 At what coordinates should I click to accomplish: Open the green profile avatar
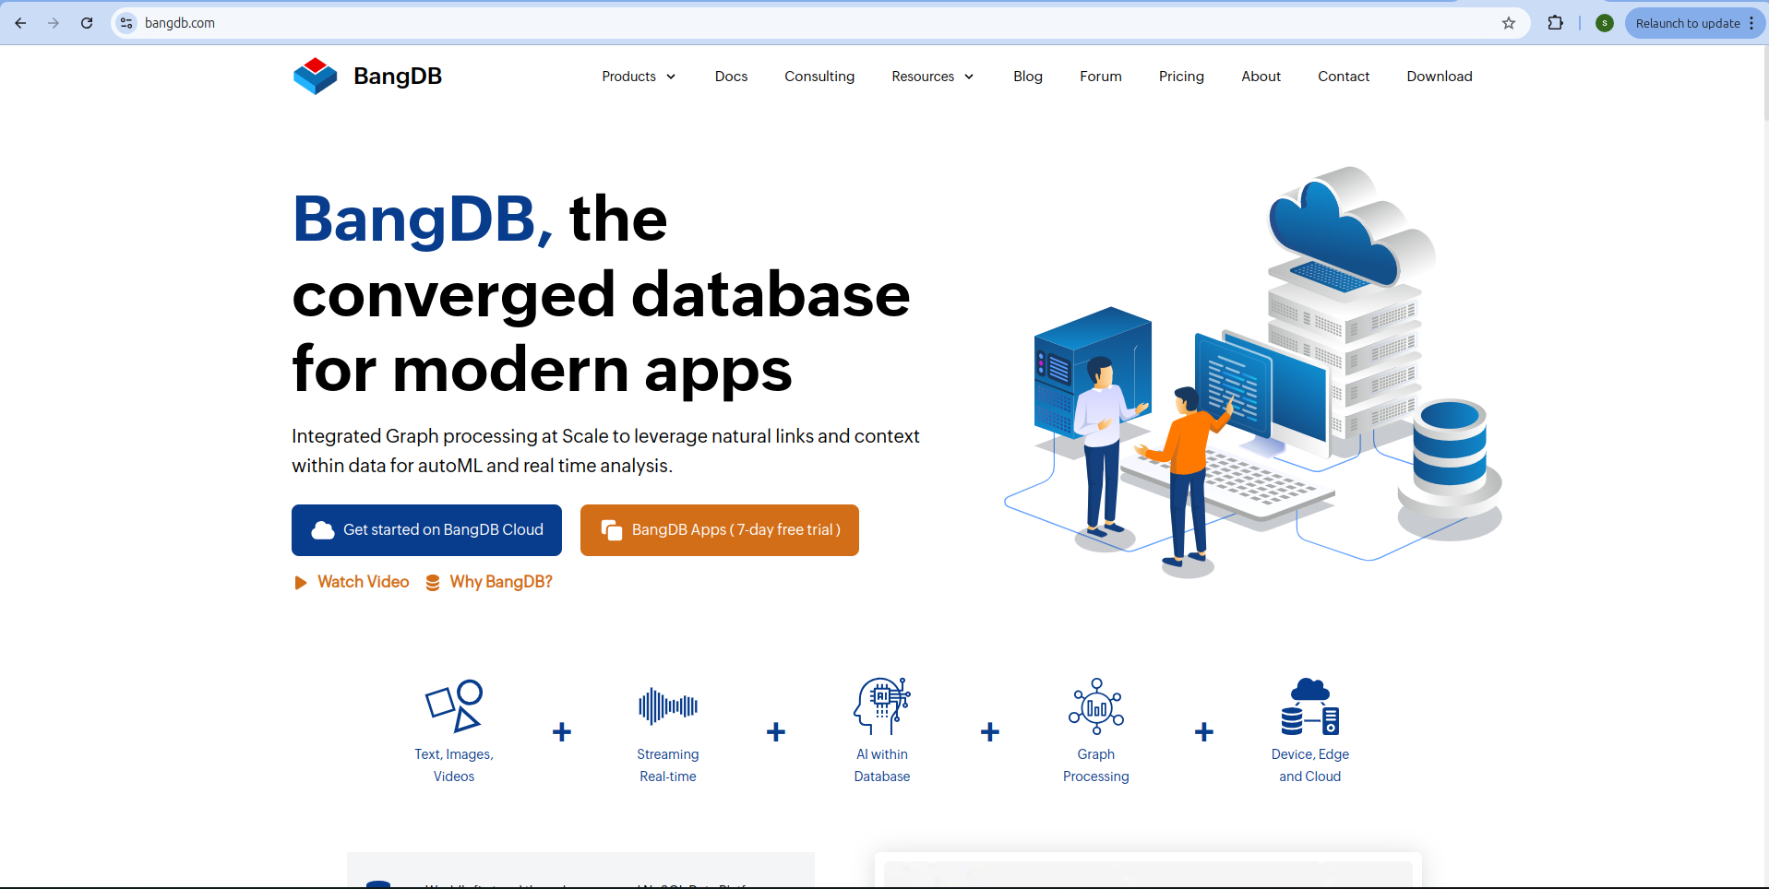tap(1605, 23)
